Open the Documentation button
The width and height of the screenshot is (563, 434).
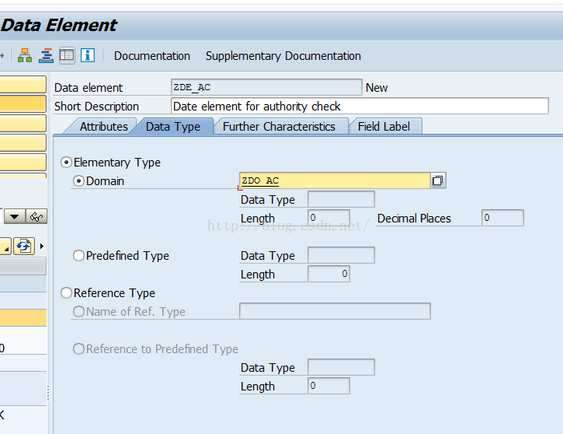pos(152,56)
